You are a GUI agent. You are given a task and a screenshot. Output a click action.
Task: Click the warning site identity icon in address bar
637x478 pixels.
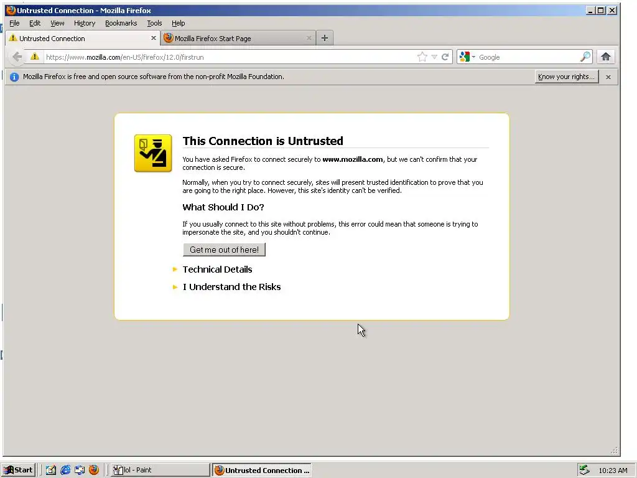point(35,57)
